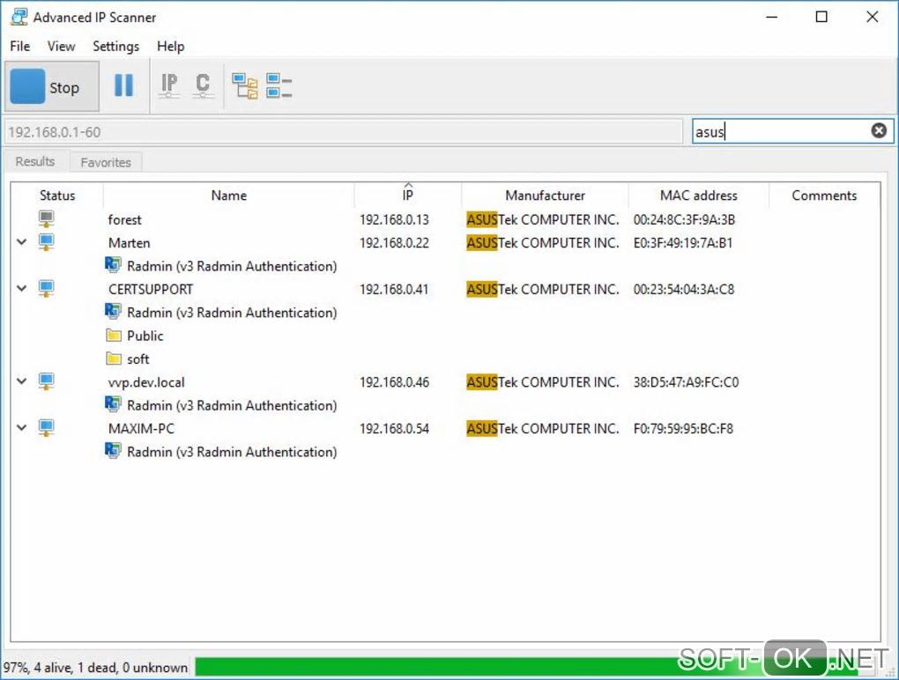Click the soft shared folder icon
The height and width of the screenshot is (680, 899).
114,358
